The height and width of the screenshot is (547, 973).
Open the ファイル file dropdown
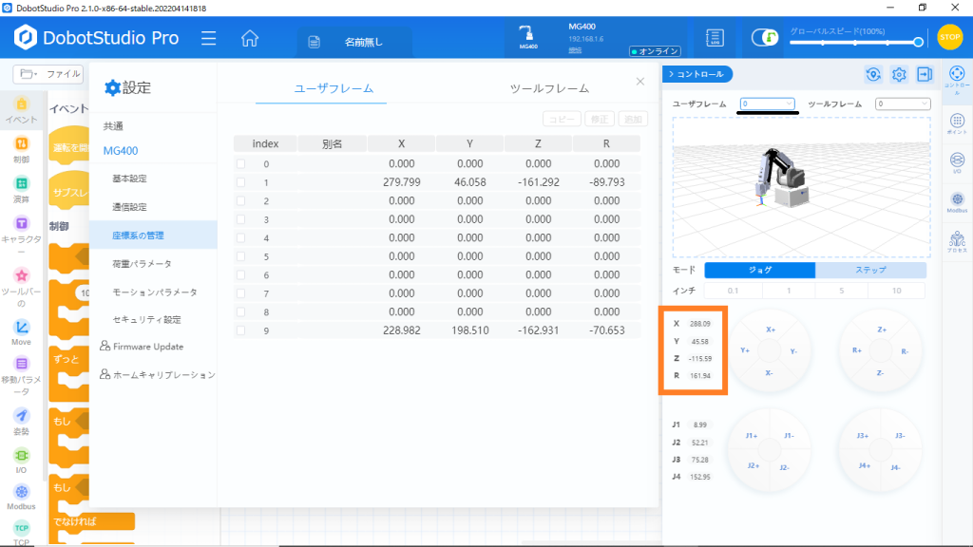[x=49, y=74]
